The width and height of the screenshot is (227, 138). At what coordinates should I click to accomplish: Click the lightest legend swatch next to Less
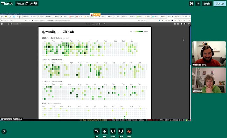click(134, 31)
